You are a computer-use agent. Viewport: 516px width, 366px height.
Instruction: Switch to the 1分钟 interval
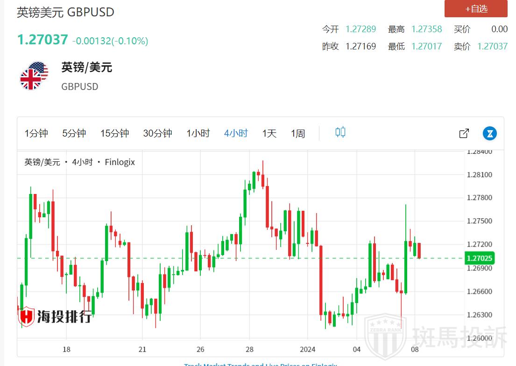[x=36, y=133]
